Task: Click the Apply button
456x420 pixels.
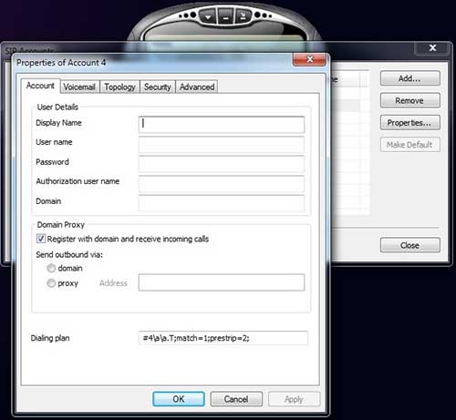Action: [294, 399]
